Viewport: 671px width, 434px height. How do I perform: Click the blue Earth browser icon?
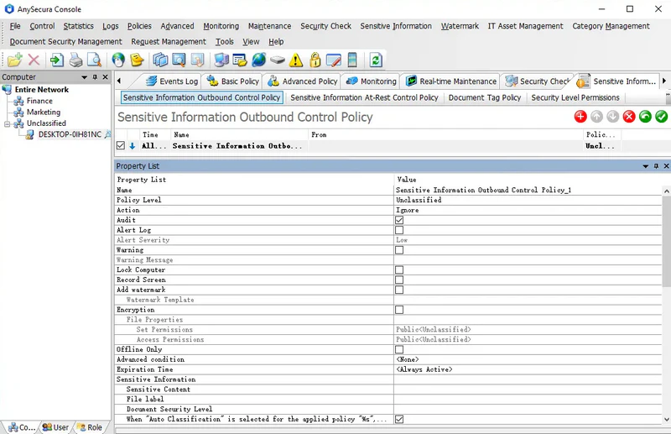click(258, 60)
